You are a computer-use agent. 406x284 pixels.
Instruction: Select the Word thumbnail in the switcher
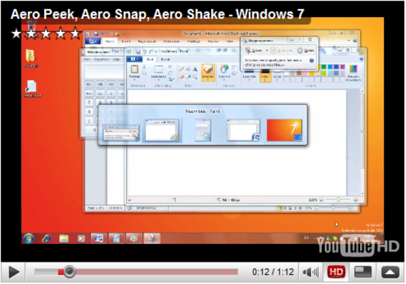coord(244,130)
